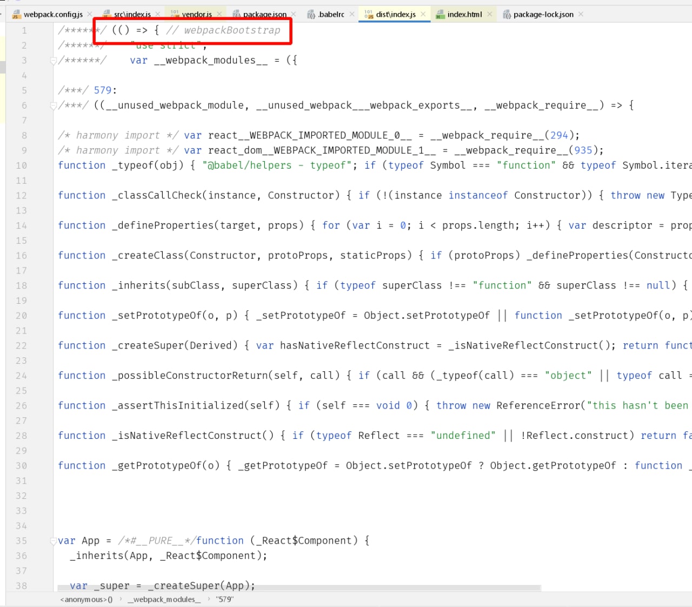The image size is (692, 607).
Task: Click the JS file icon on webpack.config.js tab
Action: pos(16,15)
